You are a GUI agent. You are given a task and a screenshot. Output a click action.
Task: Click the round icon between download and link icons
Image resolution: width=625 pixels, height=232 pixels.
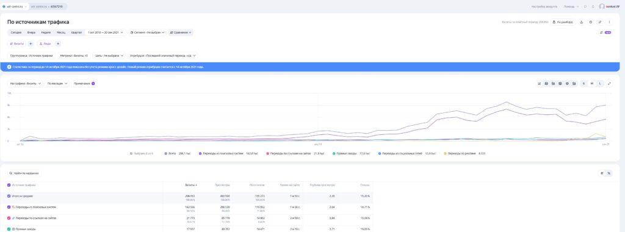[591, 23]
